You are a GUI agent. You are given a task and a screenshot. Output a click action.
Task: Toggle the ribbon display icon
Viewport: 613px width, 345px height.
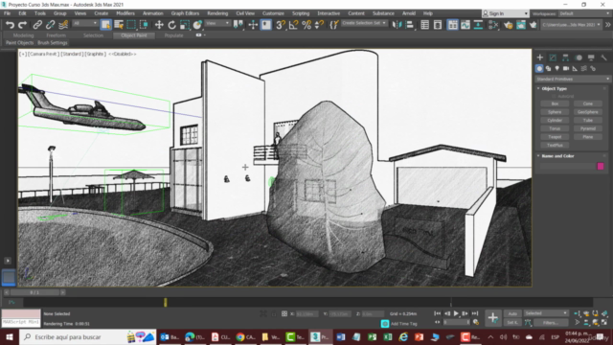tap(452, 25)
